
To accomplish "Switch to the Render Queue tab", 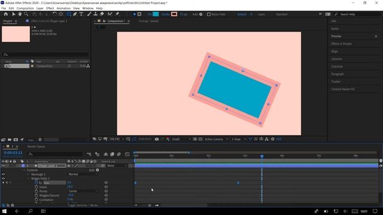I will pos(36,146).
